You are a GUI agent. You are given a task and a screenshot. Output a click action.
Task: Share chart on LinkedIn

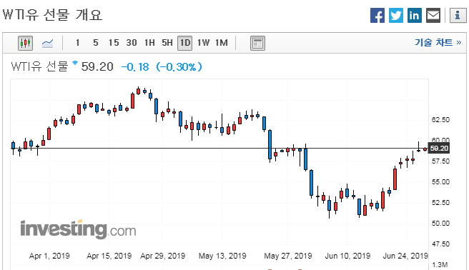pos(414,15)
